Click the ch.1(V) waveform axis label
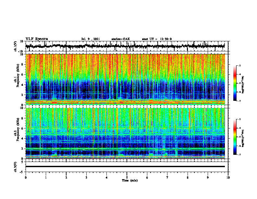 (x=16, y=46)
